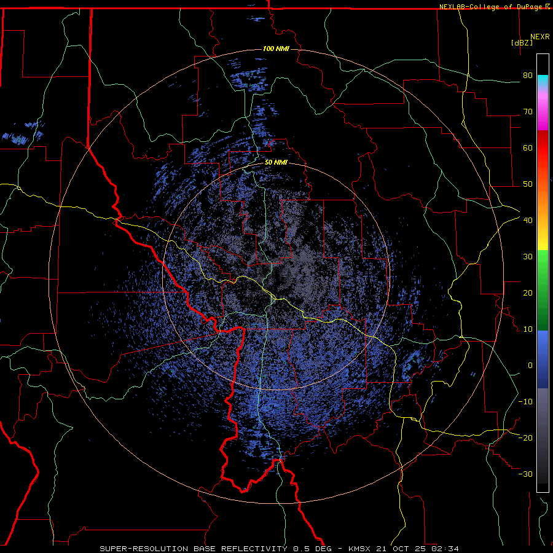
Task: Click the 100 NMI range ring label
Action: pyautogui.click(x=276, y=49)
